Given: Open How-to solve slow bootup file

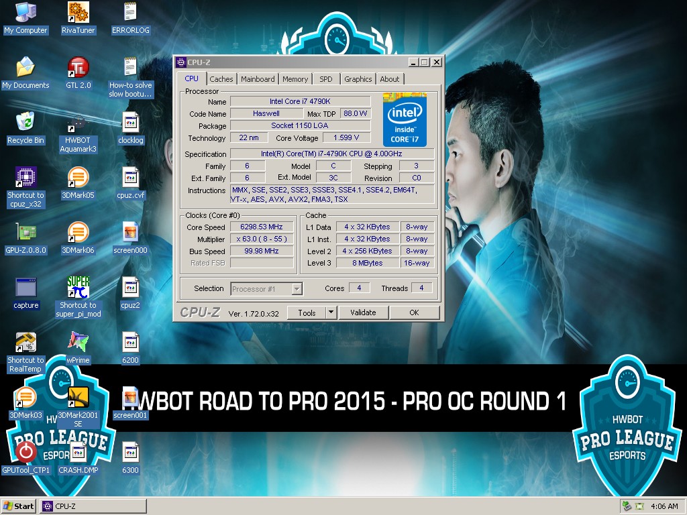Looking at the screenshot, I should pos(131,78).
